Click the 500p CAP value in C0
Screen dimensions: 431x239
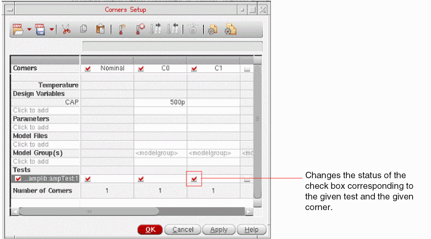(x=177, y=102)
